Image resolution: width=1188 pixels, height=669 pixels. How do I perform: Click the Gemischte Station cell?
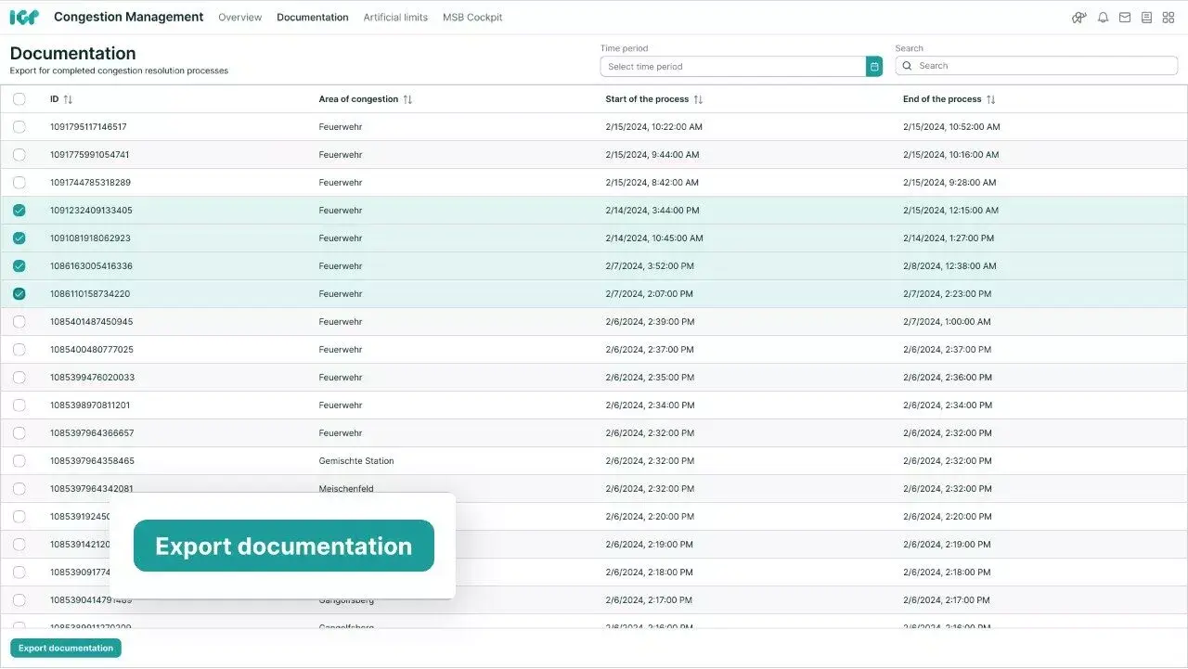click(356, 461)
